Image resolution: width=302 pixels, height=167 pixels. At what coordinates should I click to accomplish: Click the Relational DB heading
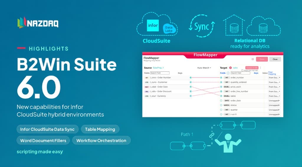tap(250, 41)
